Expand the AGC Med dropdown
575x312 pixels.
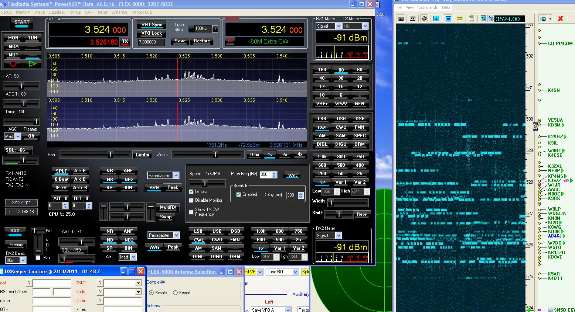tap(18, 136)
